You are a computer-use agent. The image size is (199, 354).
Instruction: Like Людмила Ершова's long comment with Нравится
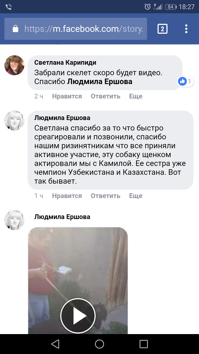[x=67, y=196]
